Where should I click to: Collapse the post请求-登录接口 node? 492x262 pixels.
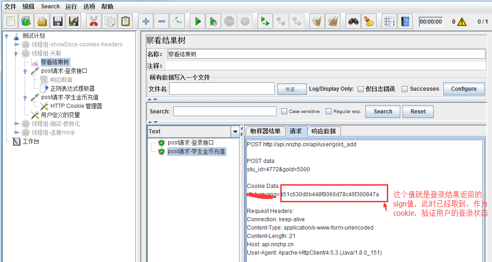(x=25, y=71)
